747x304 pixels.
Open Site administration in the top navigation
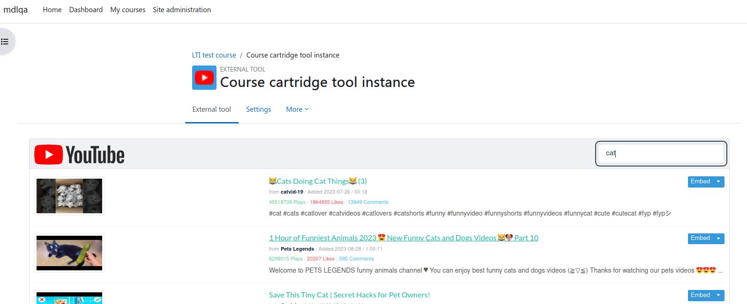pos(182,9)
